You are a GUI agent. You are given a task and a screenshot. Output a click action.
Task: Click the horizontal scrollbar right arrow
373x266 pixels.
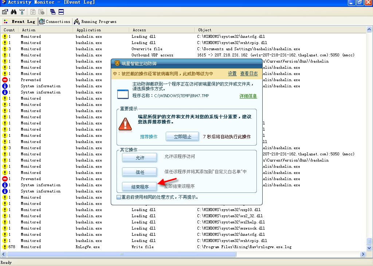click(x=363, y=254)
